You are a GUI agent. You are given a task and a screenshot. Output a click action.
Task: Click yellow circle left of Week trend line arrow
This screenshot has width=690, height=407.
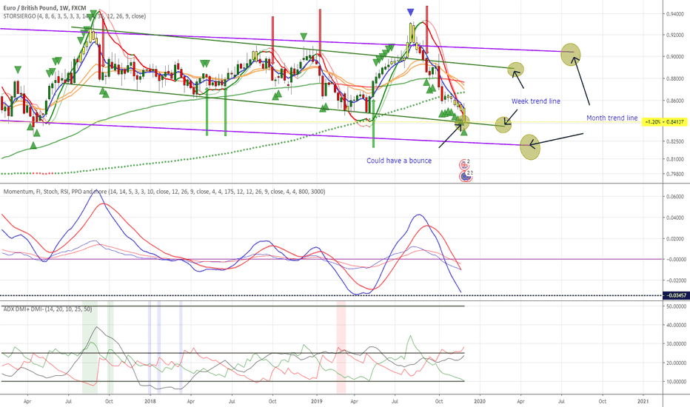click(503, 124)
